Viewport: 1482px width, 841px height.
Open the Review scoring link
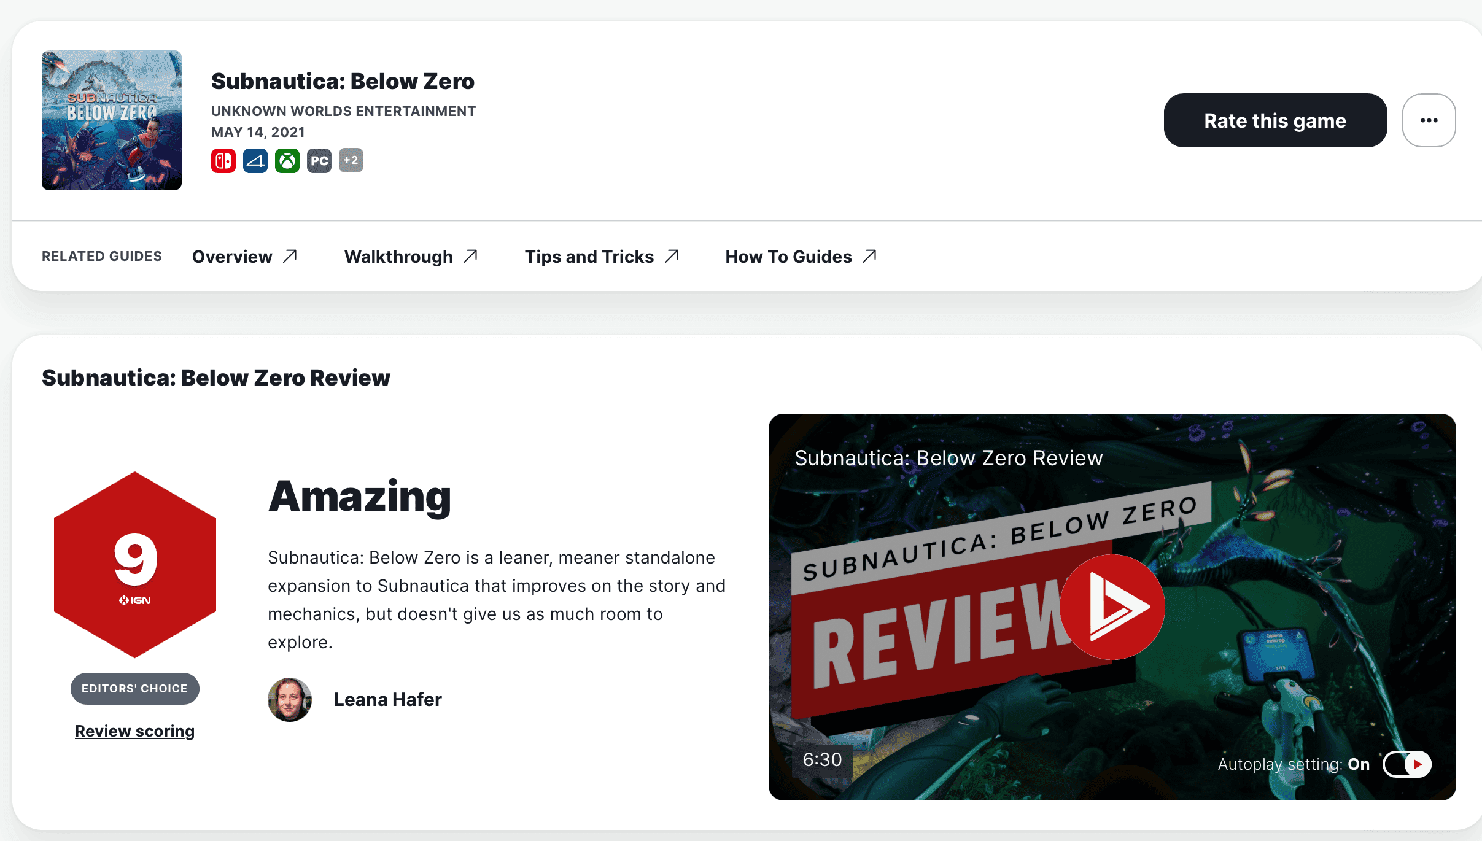tap(135, 731)
